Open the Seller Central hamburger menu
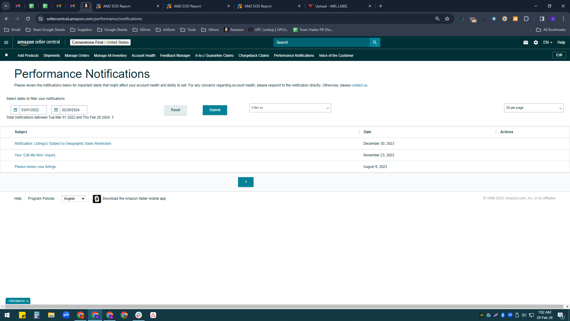570x321 pixels. [x=6, y=43]
